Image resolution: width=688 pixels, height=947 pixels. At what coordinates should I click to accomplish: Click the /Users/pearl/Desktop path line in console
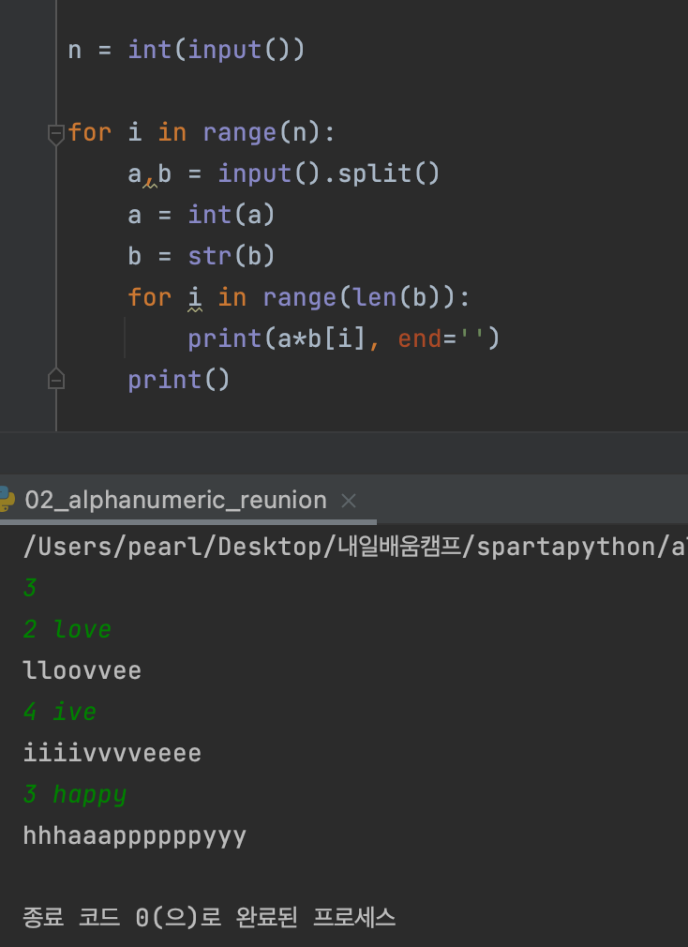coord(355,547)
